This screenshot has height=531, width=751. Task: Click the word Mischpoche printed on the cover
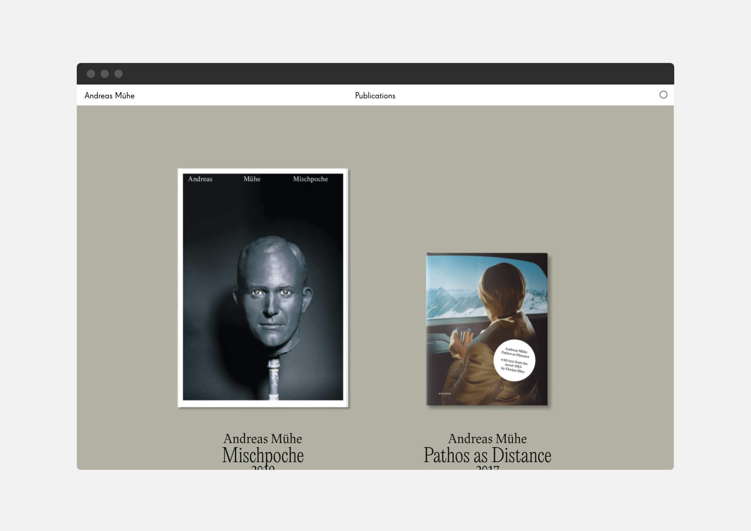point(310,179)
